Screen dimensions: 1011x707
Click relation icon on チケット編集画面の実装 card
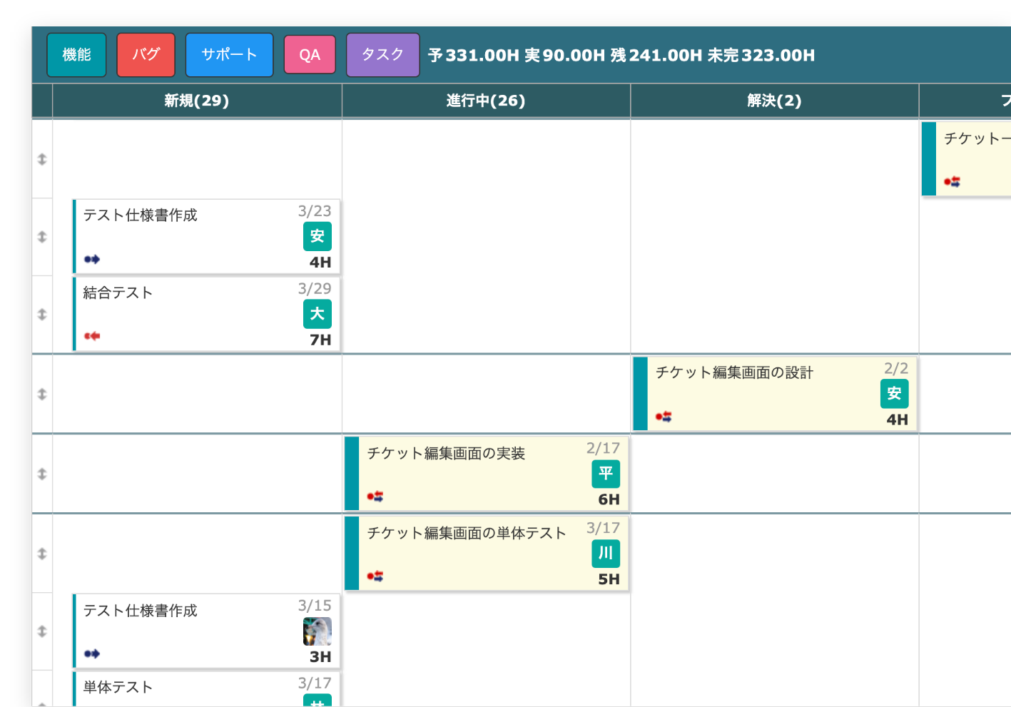[x=375, y=497]
